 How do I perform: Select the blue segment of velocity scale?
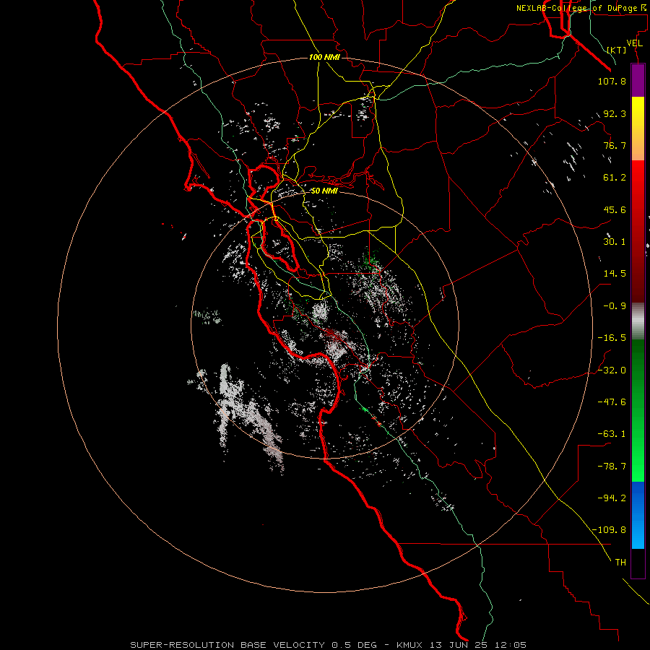point(638,515)
